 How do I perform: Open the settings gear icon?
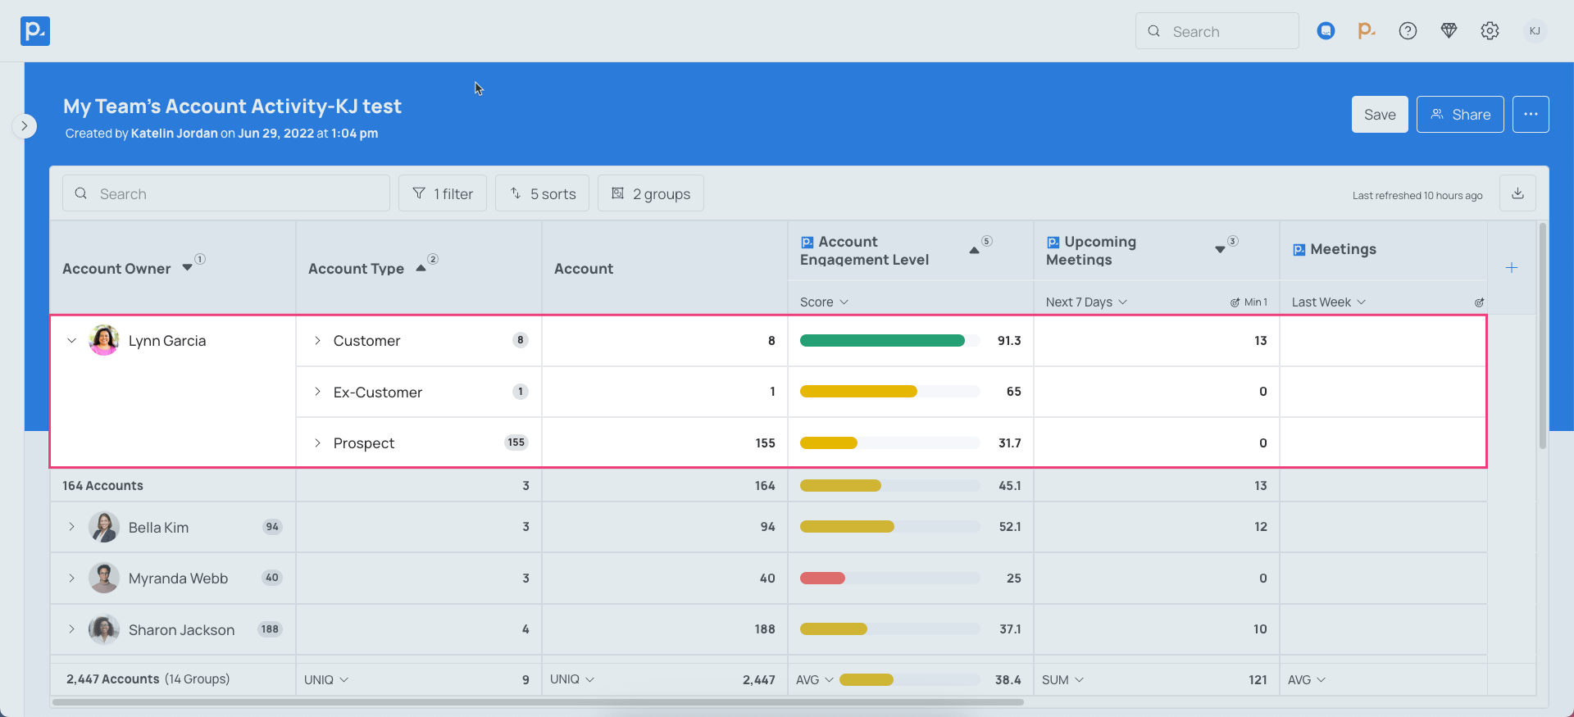pos(1490,31)
